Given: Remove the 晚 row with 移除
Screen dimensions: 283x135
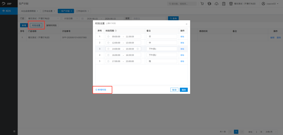Looking at the screenshot, I should click(182, 61).
